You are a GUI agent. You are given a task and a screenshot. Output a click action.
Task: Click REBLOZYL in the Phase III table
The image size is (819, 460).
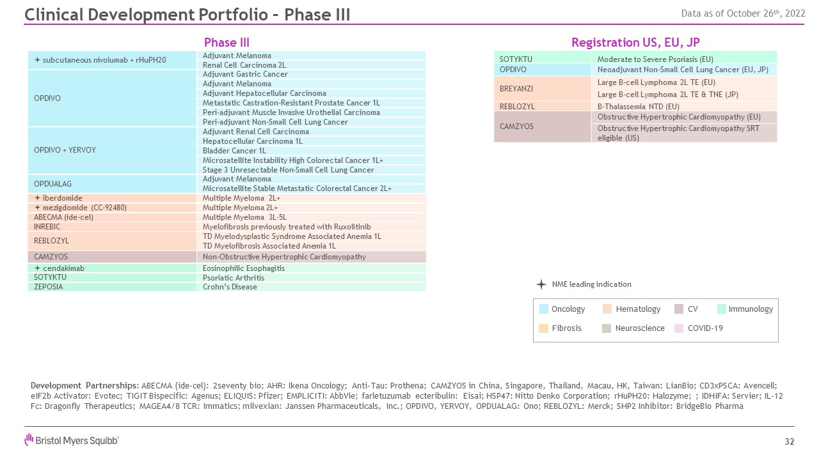(112, 241)
